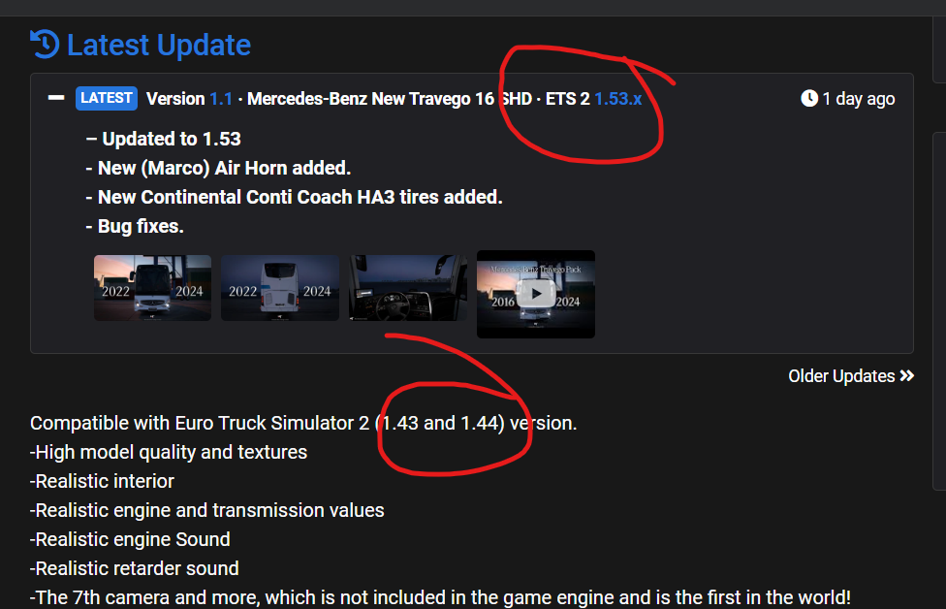This screenshot has height=609, width=946.
Task: Open the Version 1.1 link
Action: coord(220,98)
